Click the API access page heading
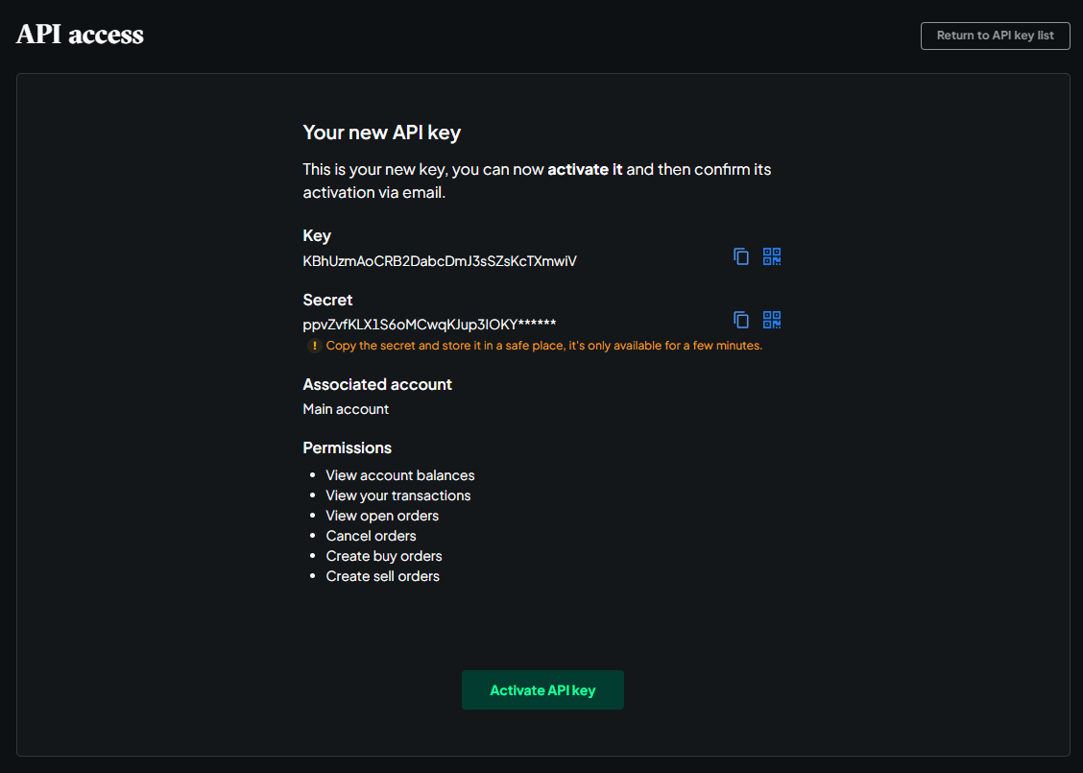Screen dimensions: 1083x773 (80, 35)
